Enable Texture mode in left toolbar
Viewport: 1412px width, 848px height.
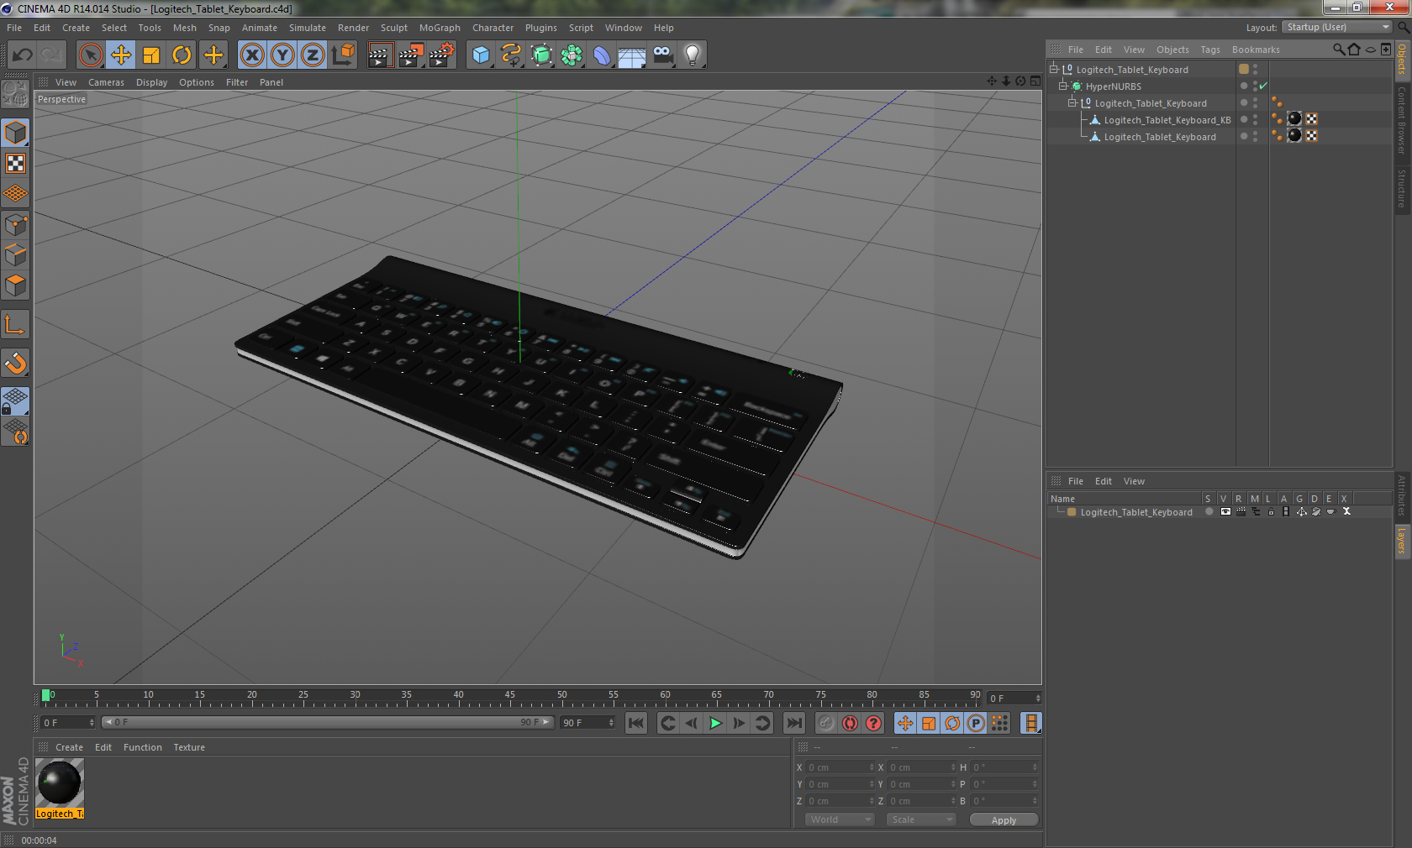tap(15, 164)
